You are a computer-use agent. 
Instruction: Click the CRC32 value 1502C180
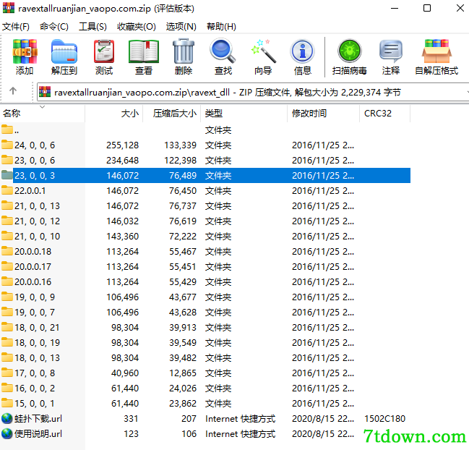[384, 419]
